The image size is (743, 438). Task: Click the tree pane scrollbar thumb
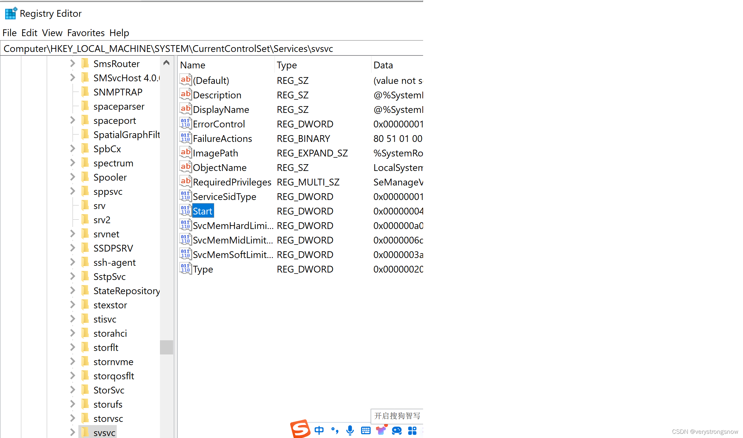[166, 347]
